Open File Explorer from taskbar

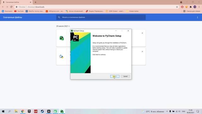tap(16, 111)
